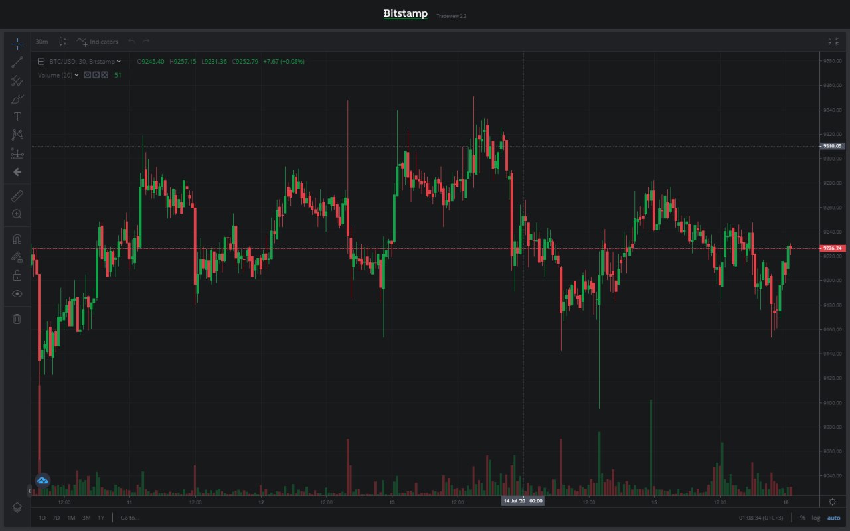Open Volume indicator settings gear
850x531 pixels.
tap(96, 75)
